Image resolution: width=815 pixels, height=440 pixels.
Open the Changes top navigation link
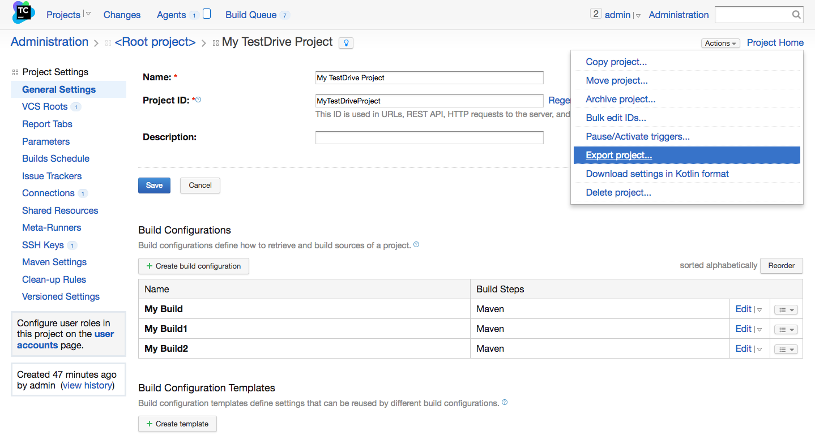click(x=122, y=15)
